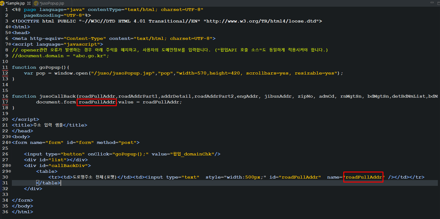The height and width of the screenshot is (219, 440).
Task: Click the <table> opening tag on line 29
Action: click(x=47, y=171)
